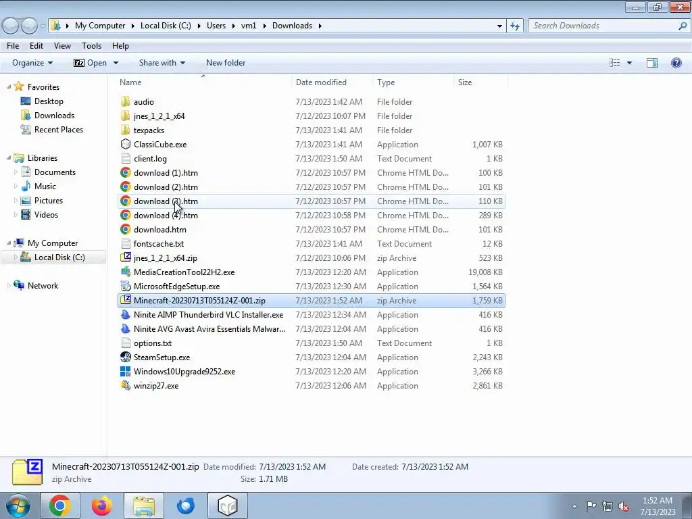The width and height of the screenshot is (692, 519).
Task: Open the Edit menu
Action: [36, 46]
